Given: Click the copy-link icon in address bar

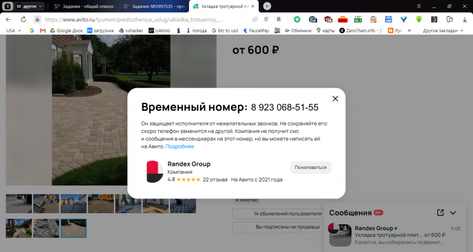Looking at the screenshot, I should click(x=255, y=19).
